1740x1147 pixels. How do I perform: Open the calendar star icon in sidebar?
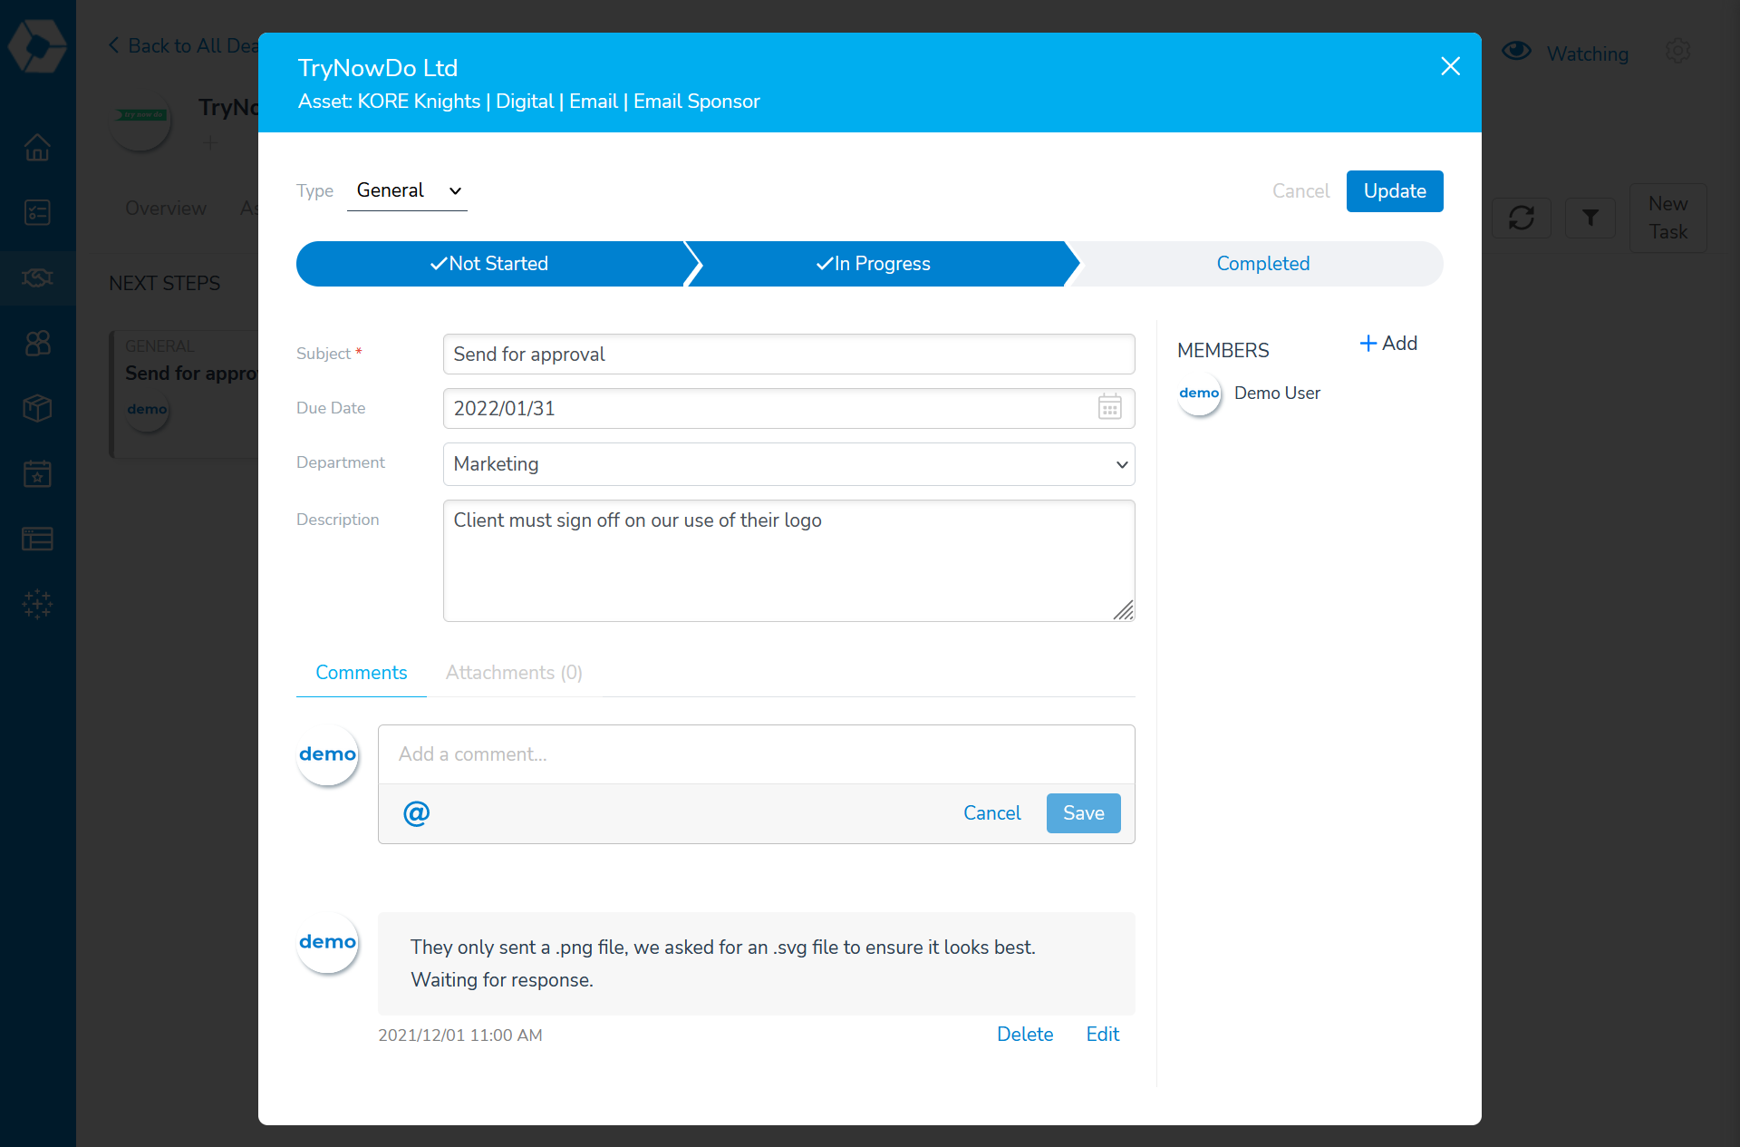point(37,473)
